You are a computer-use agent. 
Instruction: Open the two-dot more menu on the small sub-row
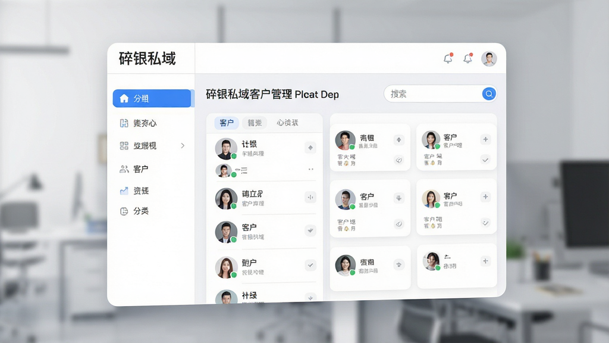point(310,169)
